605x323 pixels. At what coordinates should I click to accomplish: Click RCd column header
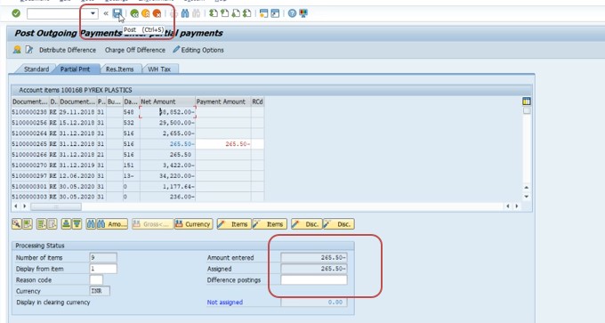click(x=257, y=101)
